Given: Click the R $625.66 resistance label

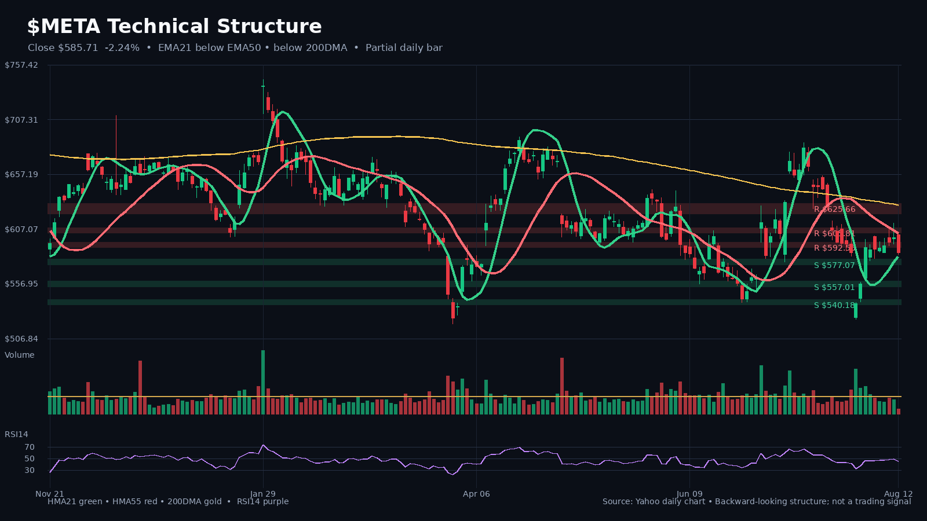Looking at the screenshot, I should click(834, 210).
